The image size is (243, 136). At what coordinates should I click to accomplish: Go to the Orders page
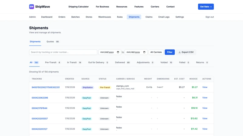[62, 17]
